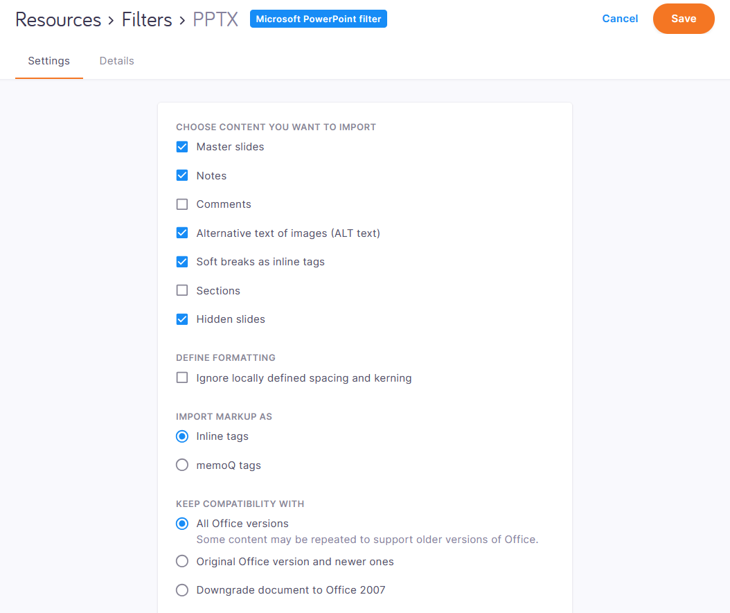Select Original Office version and newer ones

(x=182, y=561)
